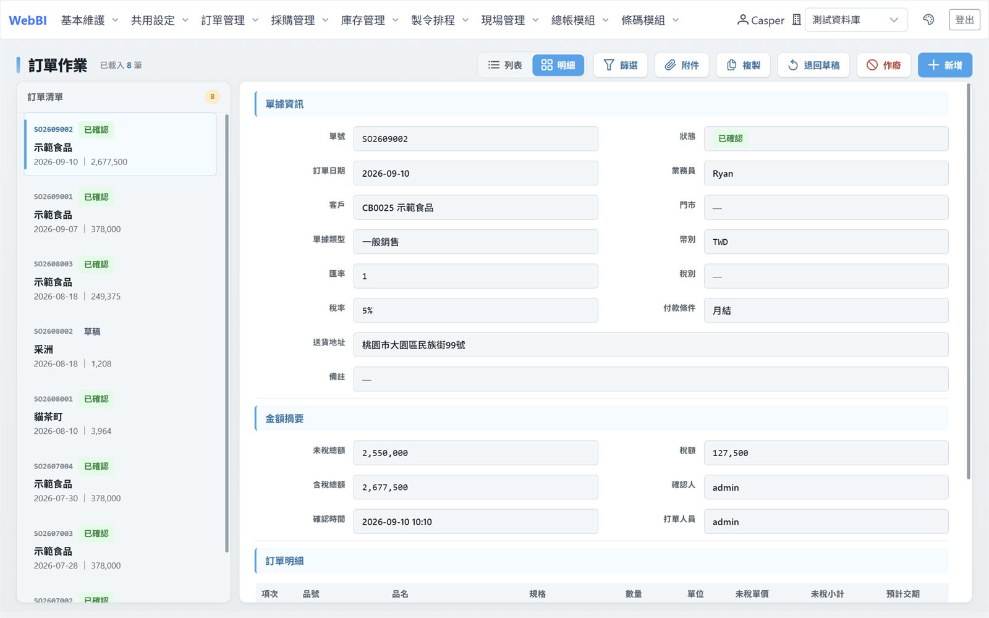Click the building icon beside database selector
The width and height of the screenshot is (989, 618).
click(796, 20)
